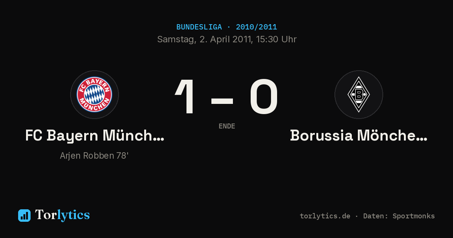453x238 pixels.
Task: Click the Arjen Robben 78' goal entry
Action: (94, 156)
